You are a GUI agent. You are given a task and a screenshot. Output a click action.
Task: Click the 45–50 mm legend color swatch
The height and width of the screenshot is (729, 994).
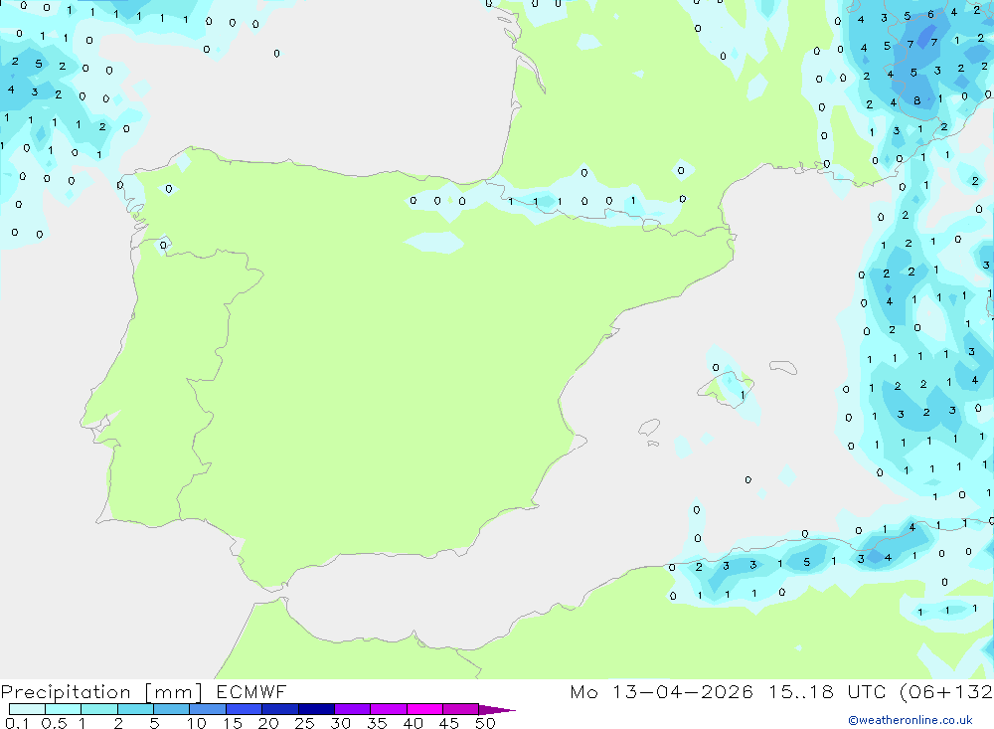click(x=460, y=709)
